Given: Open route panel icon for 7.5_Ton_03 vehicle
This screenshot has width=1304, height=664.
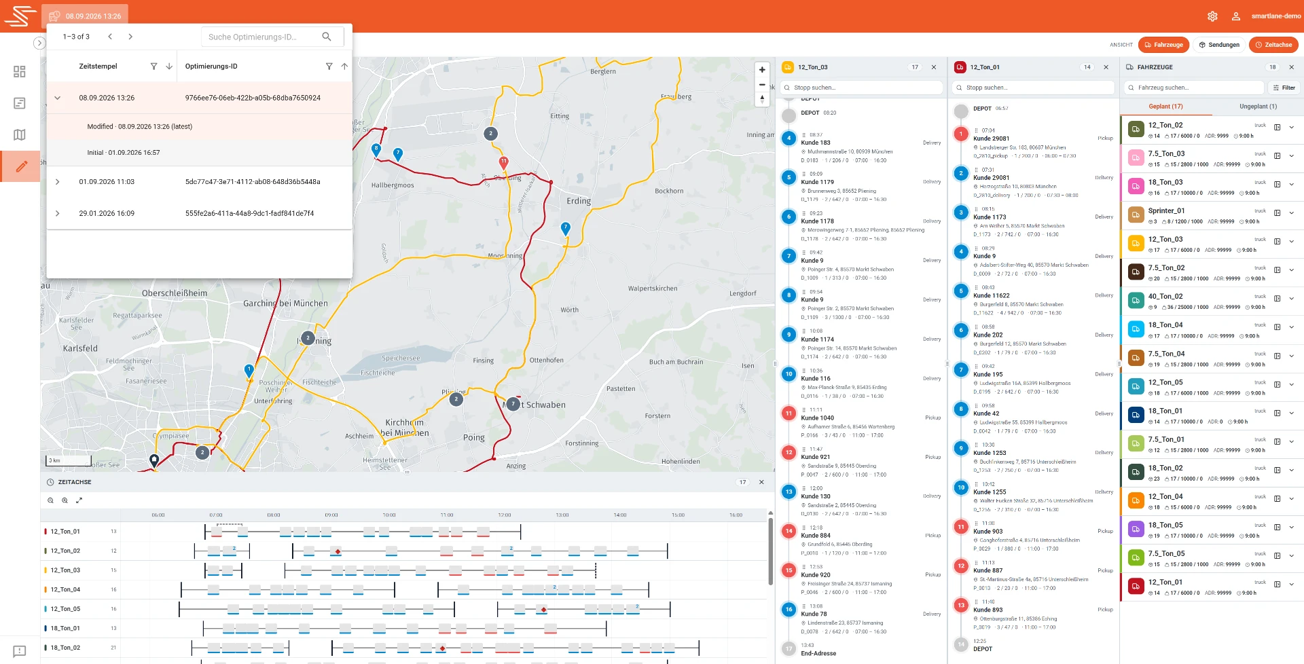Looking at the screenshot, I should [1277, 156].
